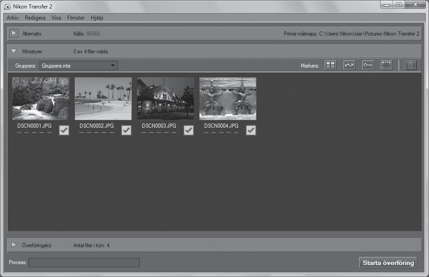Click the Process progress bar

point(84,262)
